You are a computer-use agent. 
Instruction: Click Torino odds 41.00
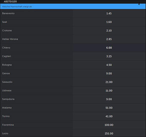(109, 116)
